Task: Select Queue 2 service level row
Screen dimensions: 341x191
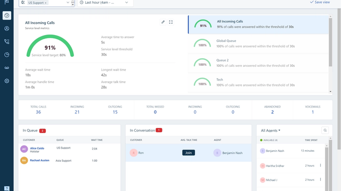Action: click(258, 63)
